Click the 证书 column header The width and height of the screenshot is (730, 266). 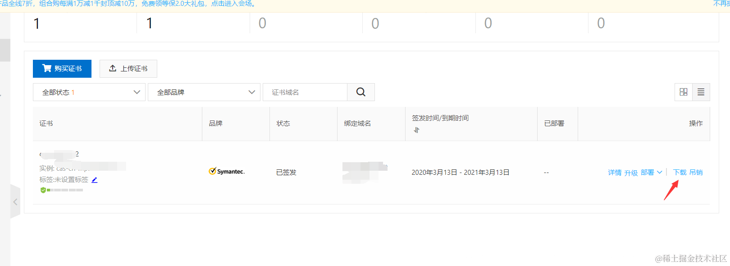46,124
